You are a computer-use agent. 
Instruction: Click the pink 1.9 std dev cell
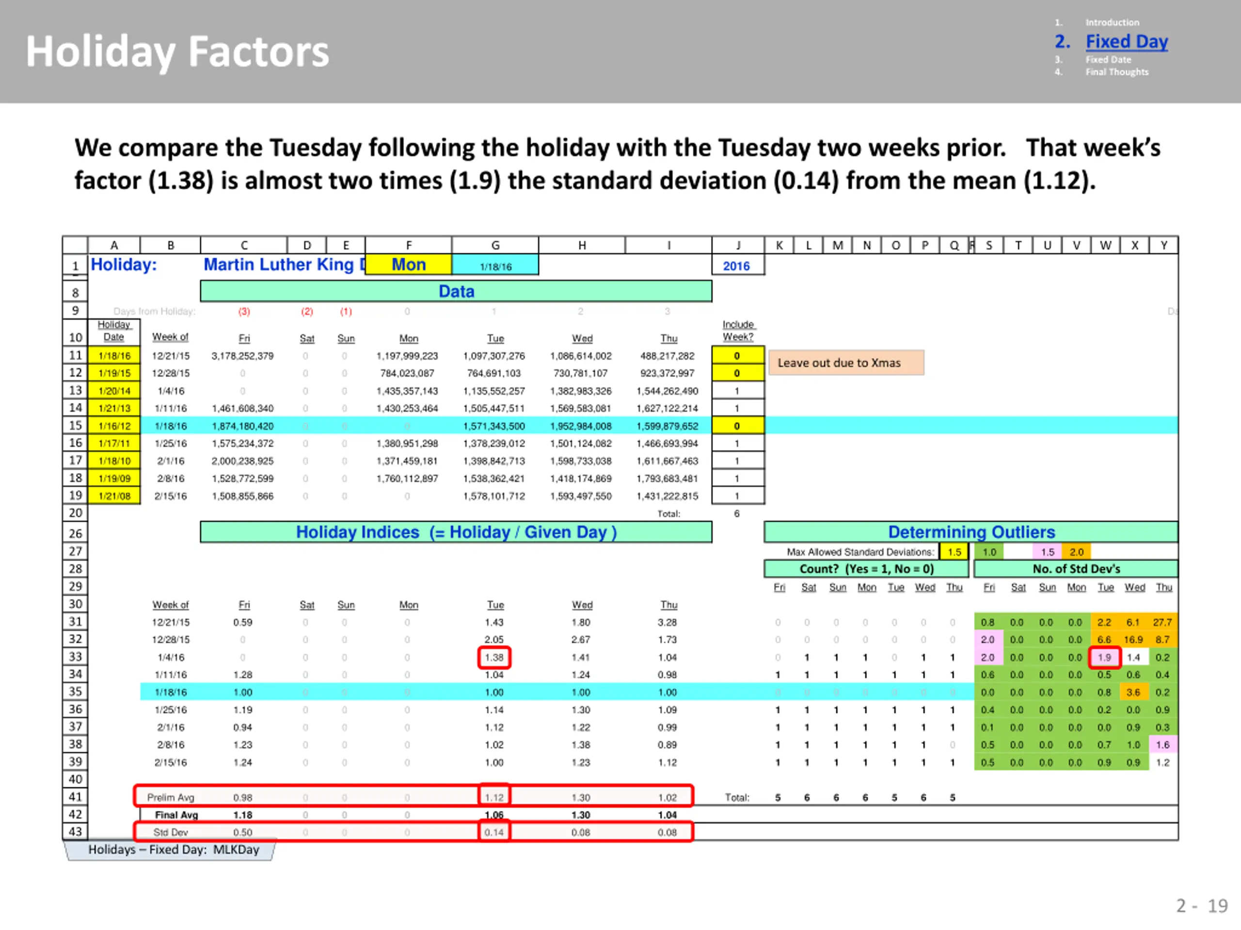[x=1105, y=657]
